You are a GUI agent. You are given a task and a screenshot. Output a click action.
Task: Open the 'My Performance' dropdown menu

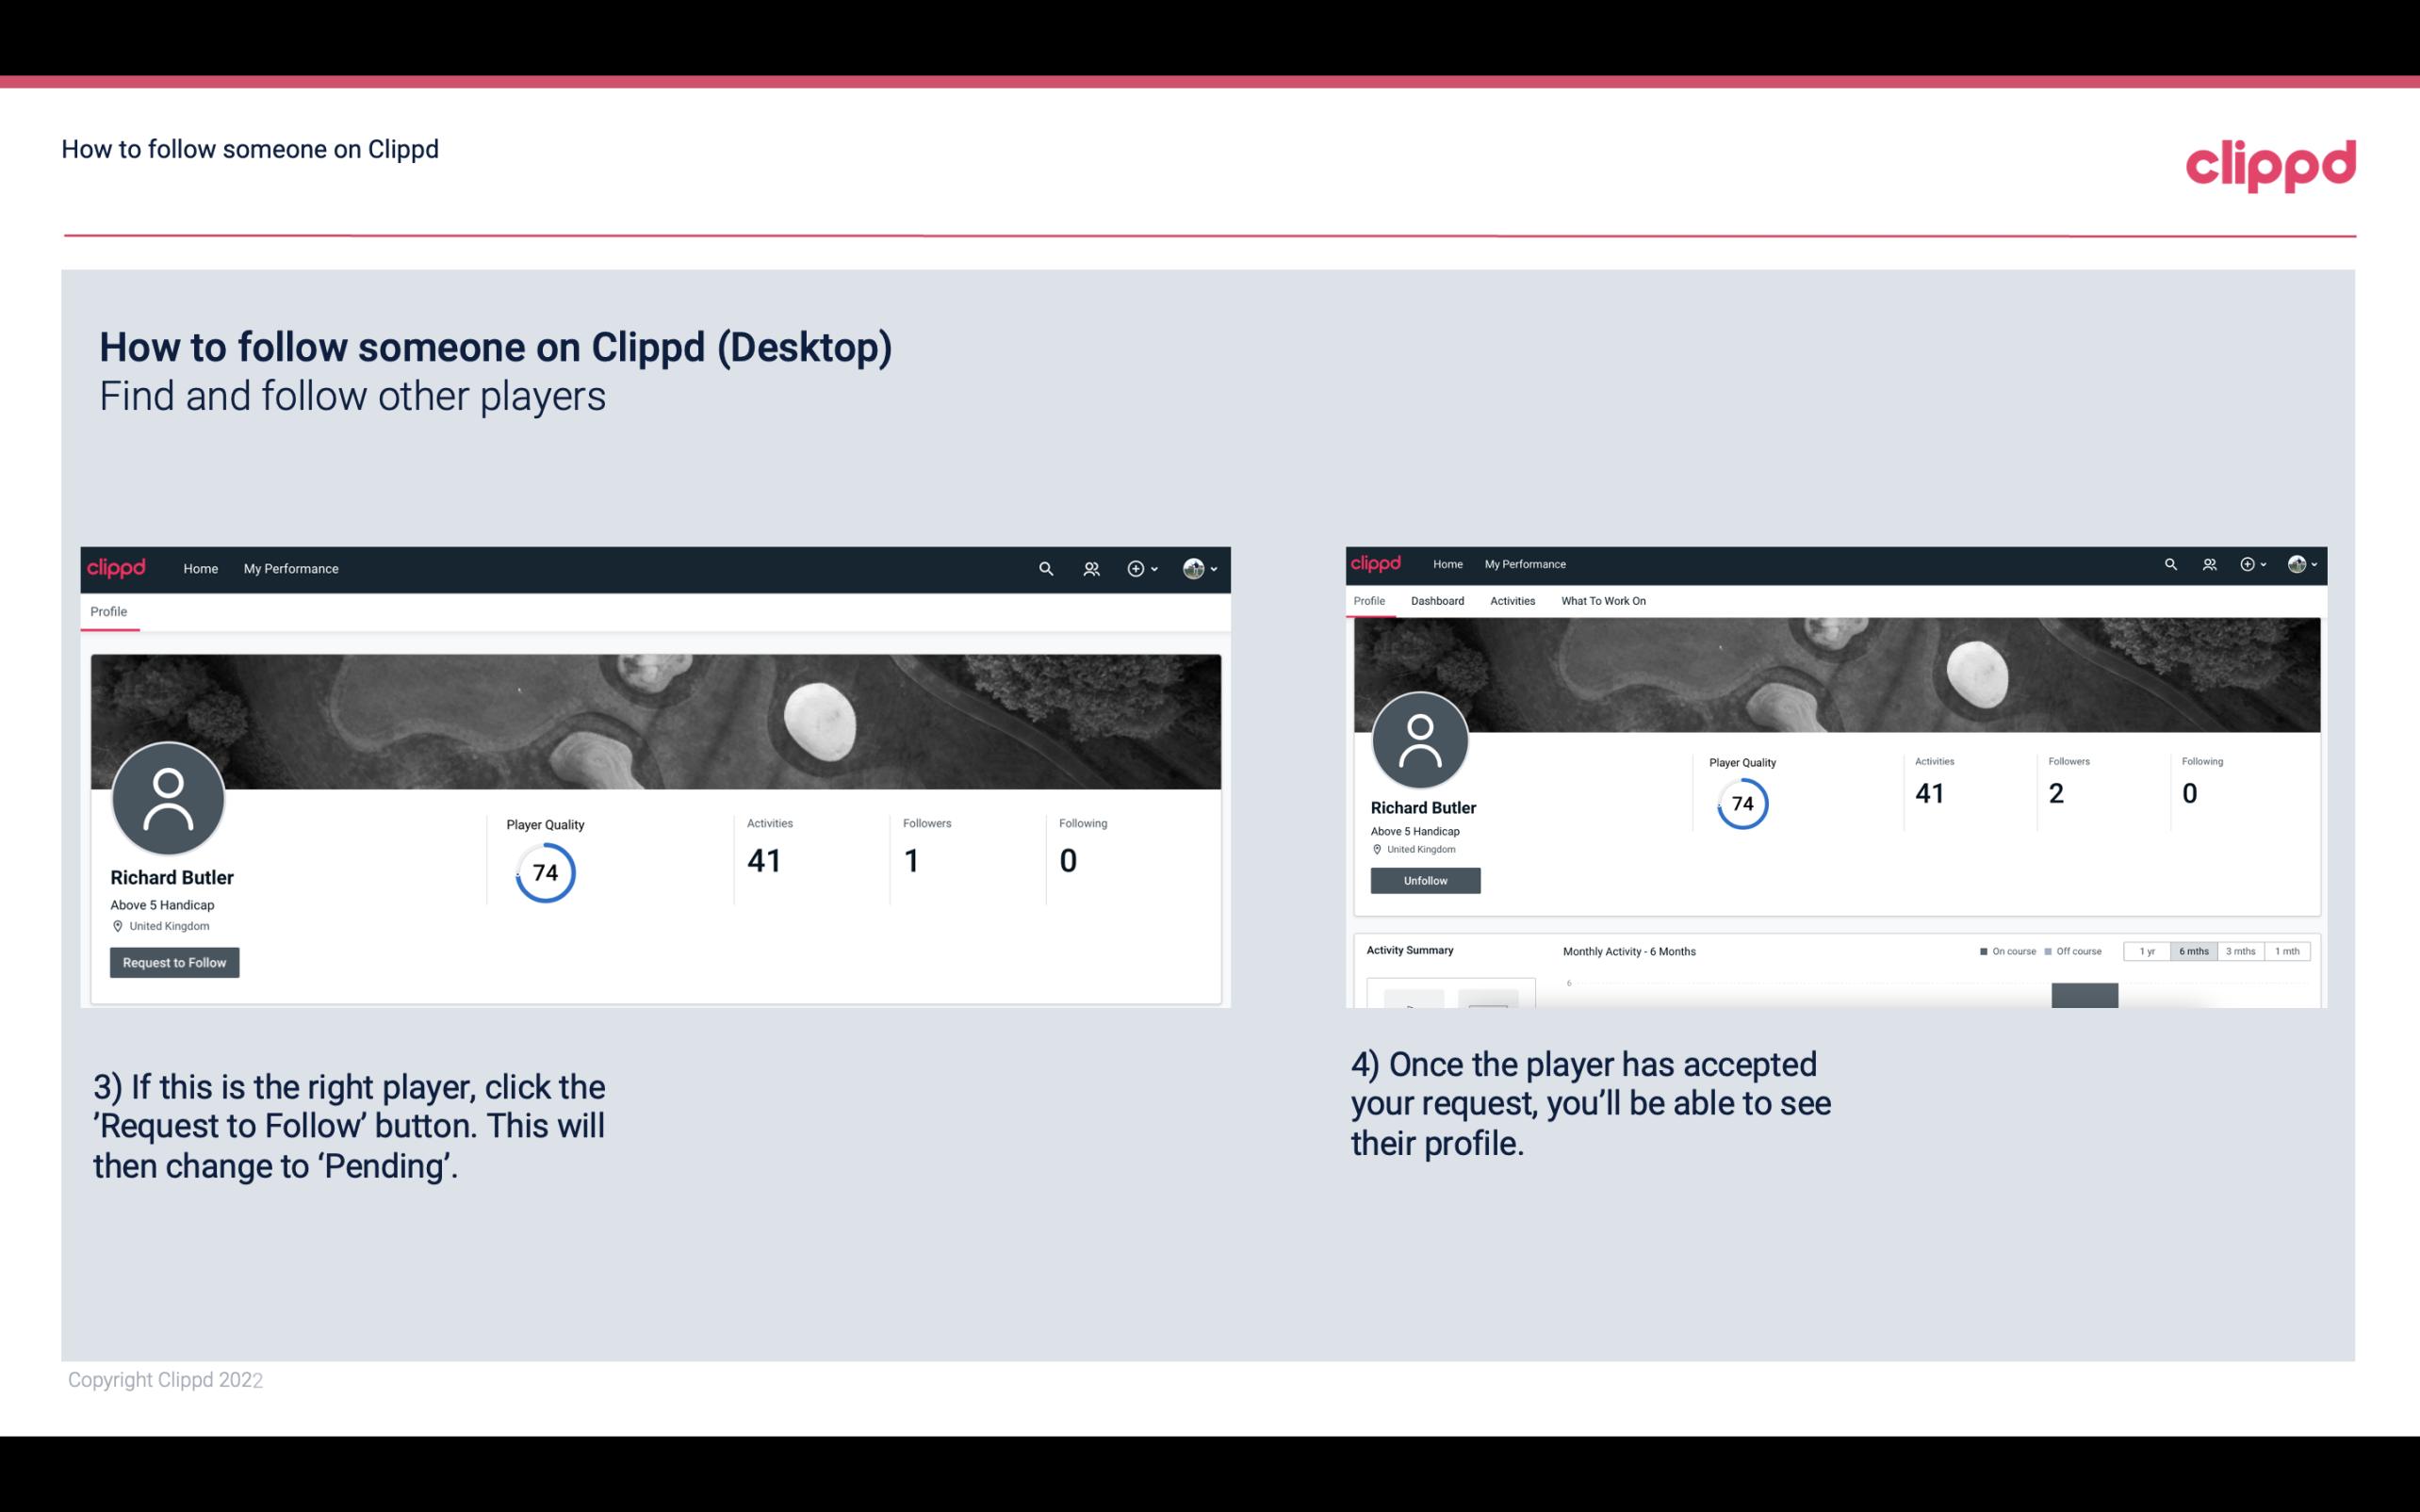pyautogui.click(x=289, y=568)
